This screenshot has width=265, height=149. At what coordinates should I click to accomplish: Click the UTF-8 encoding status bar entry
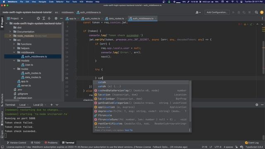point(218,147)
